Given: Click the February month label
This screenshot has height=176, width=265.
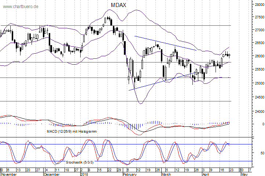Looking at the screenshot, I should [130, 174].
